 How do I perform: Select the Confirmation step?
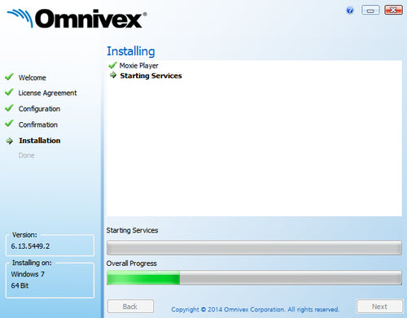[x=38, y=124]
